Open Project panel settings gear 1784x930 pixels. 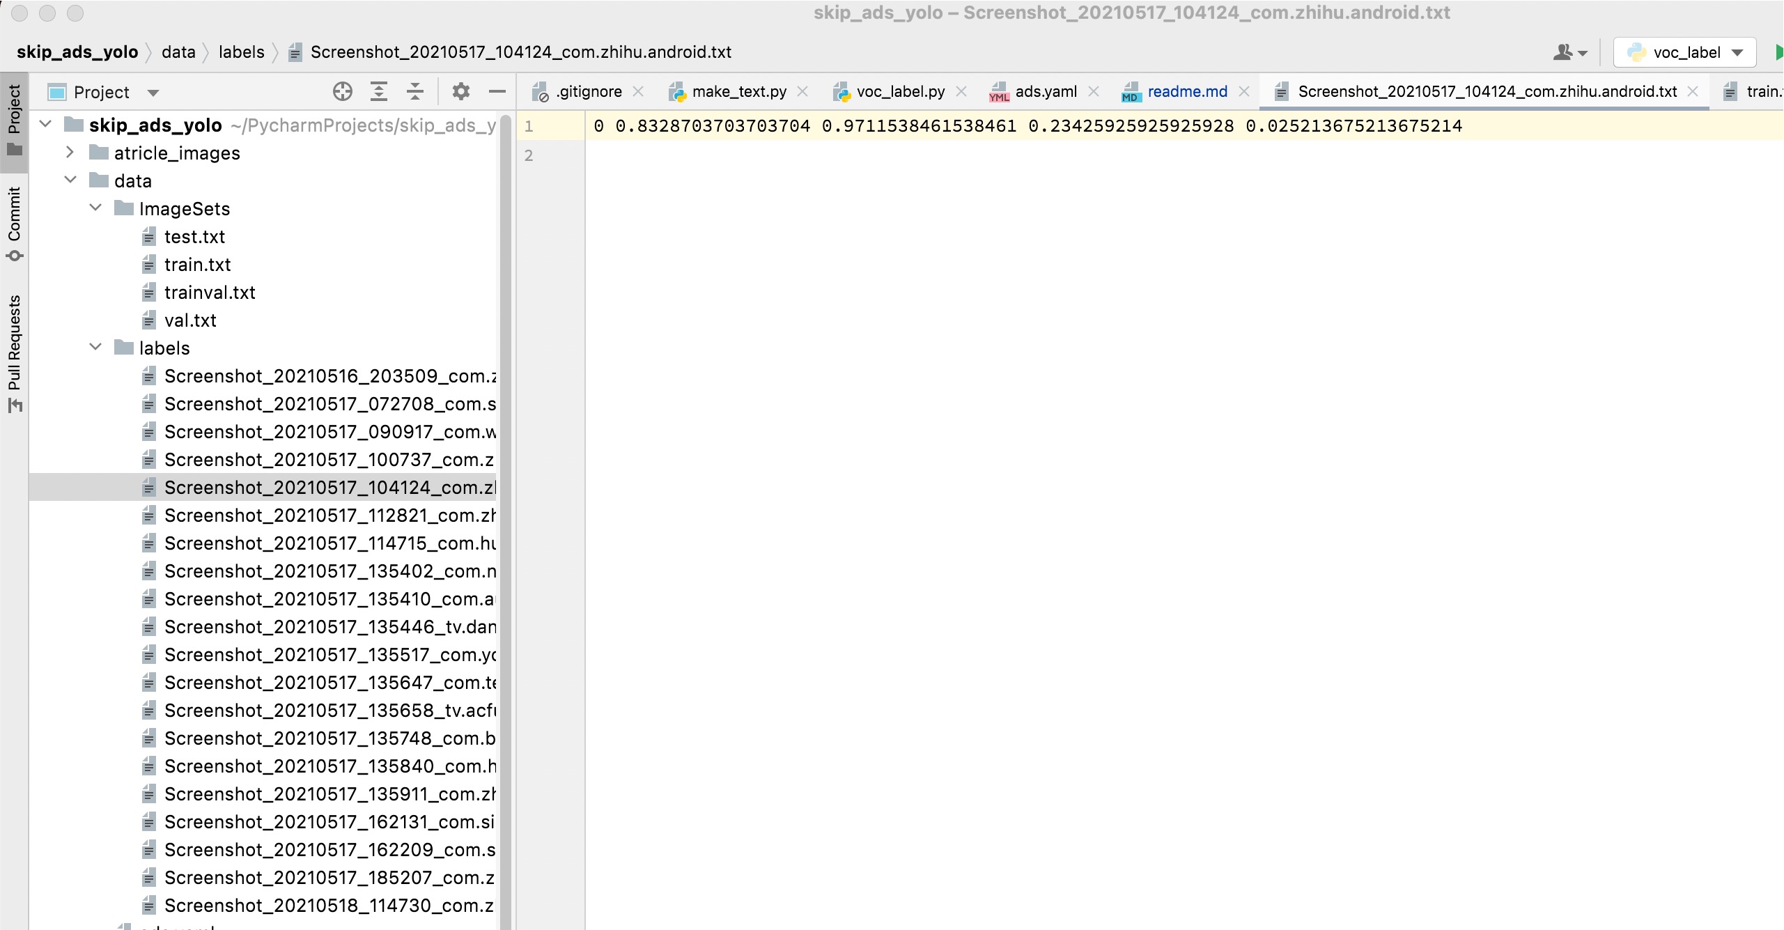click(460, 91)
